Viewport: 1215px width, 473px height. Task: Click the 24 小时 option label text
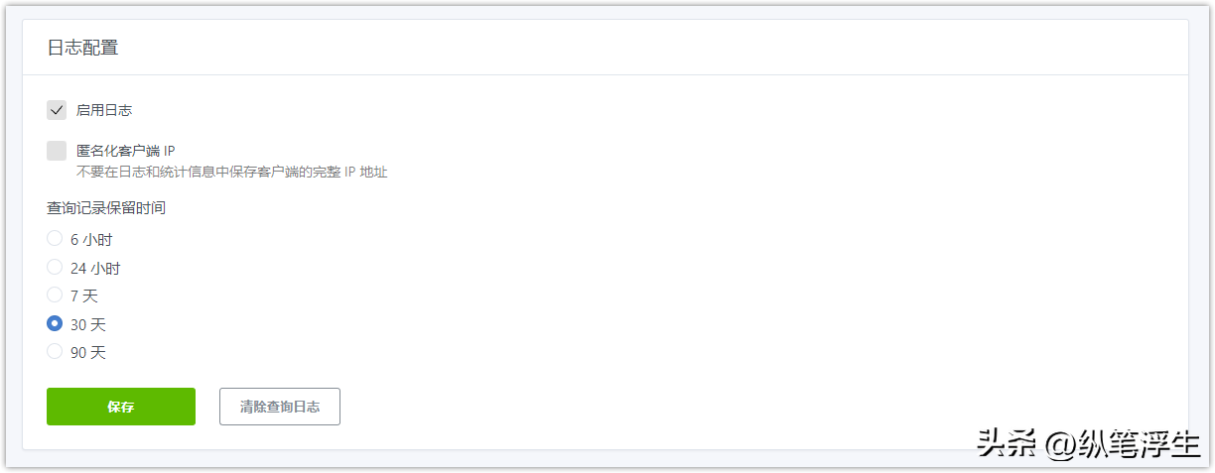pyautogui.click(x=95, y=268)
